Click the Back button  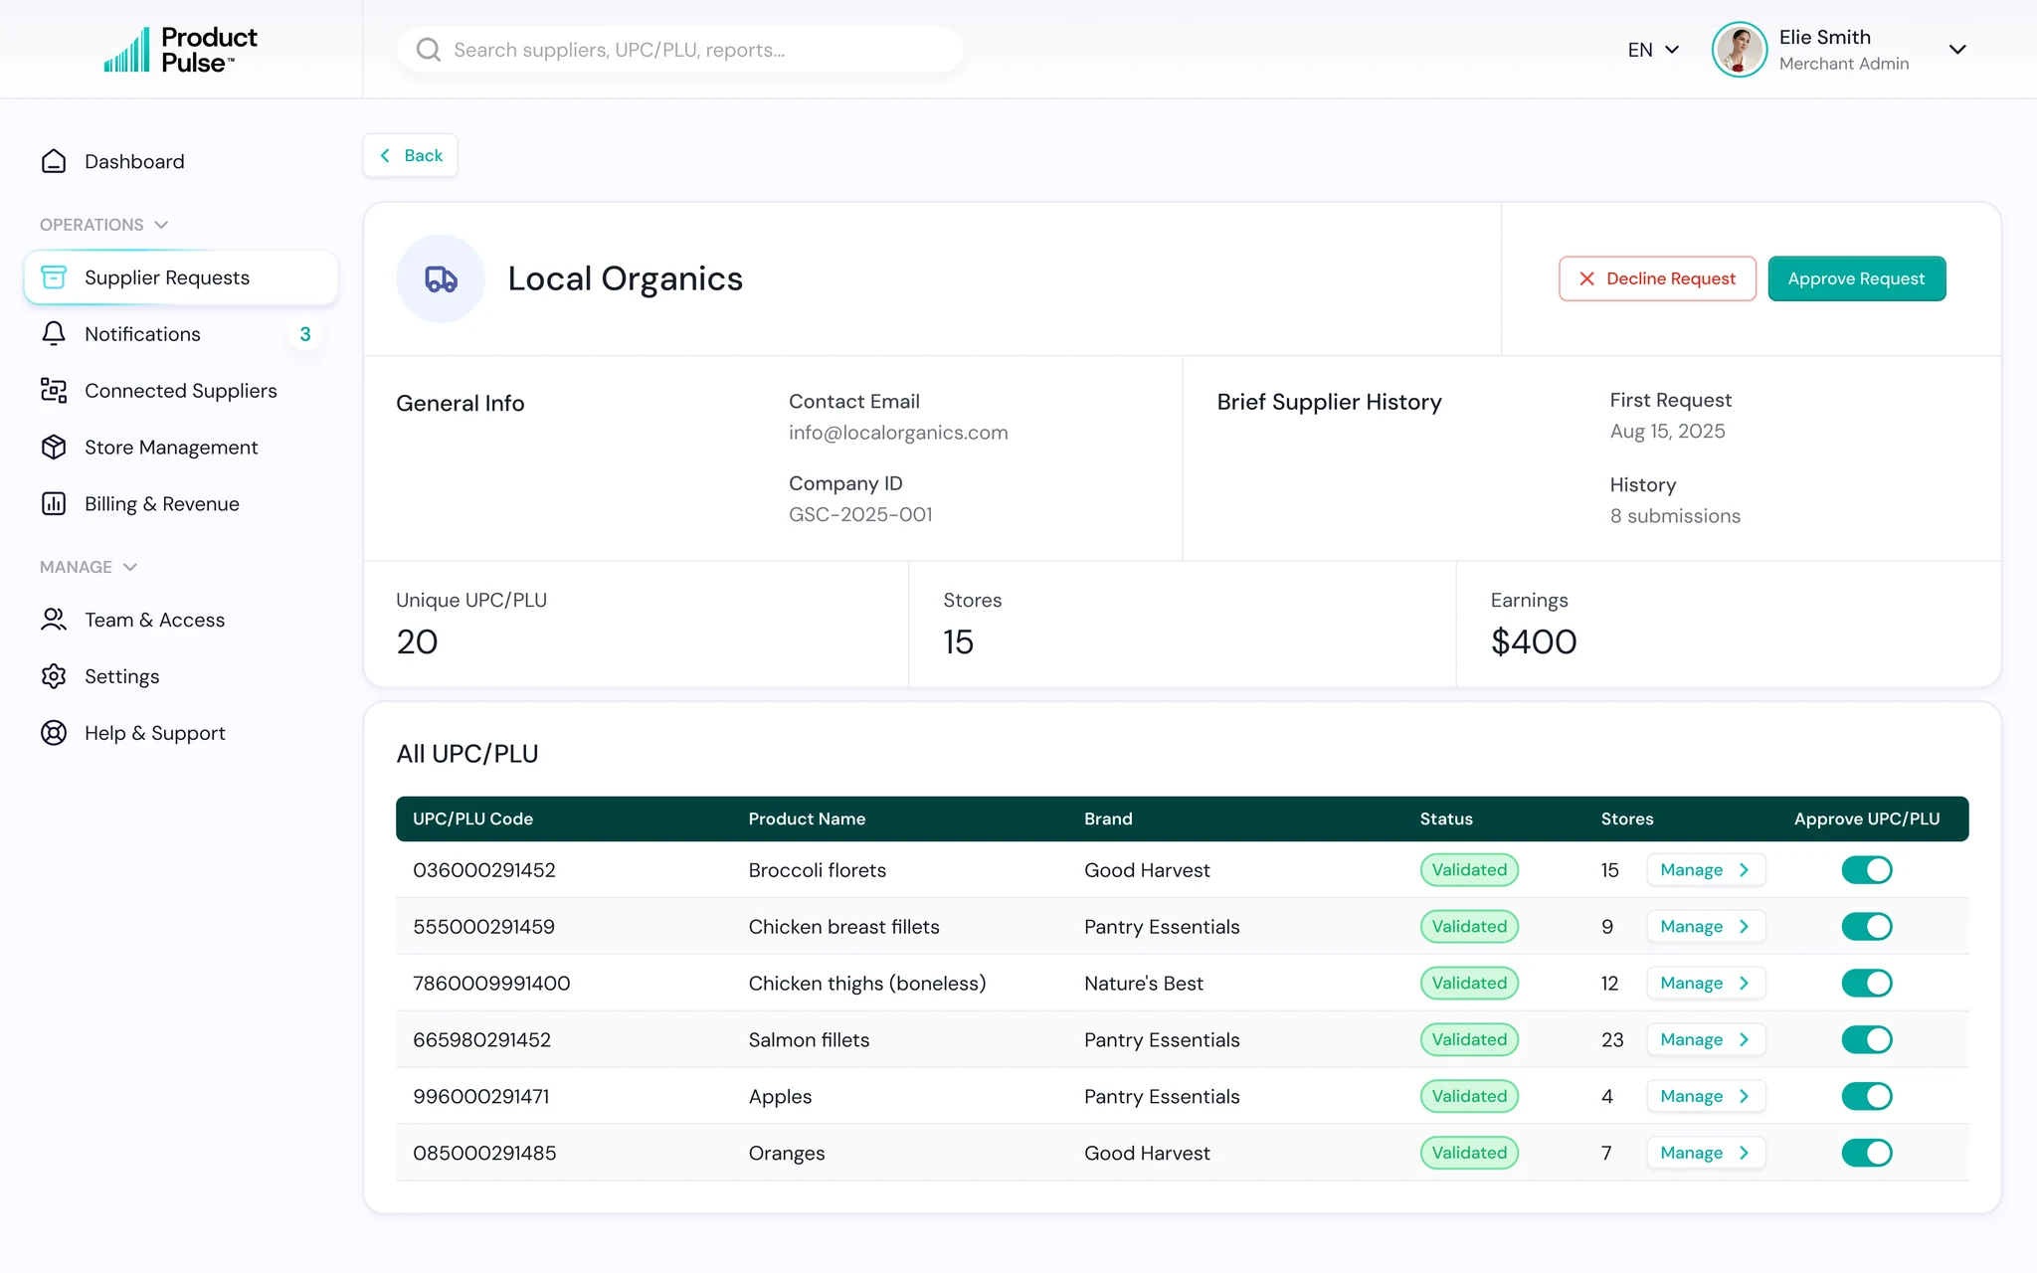(410, 155)
